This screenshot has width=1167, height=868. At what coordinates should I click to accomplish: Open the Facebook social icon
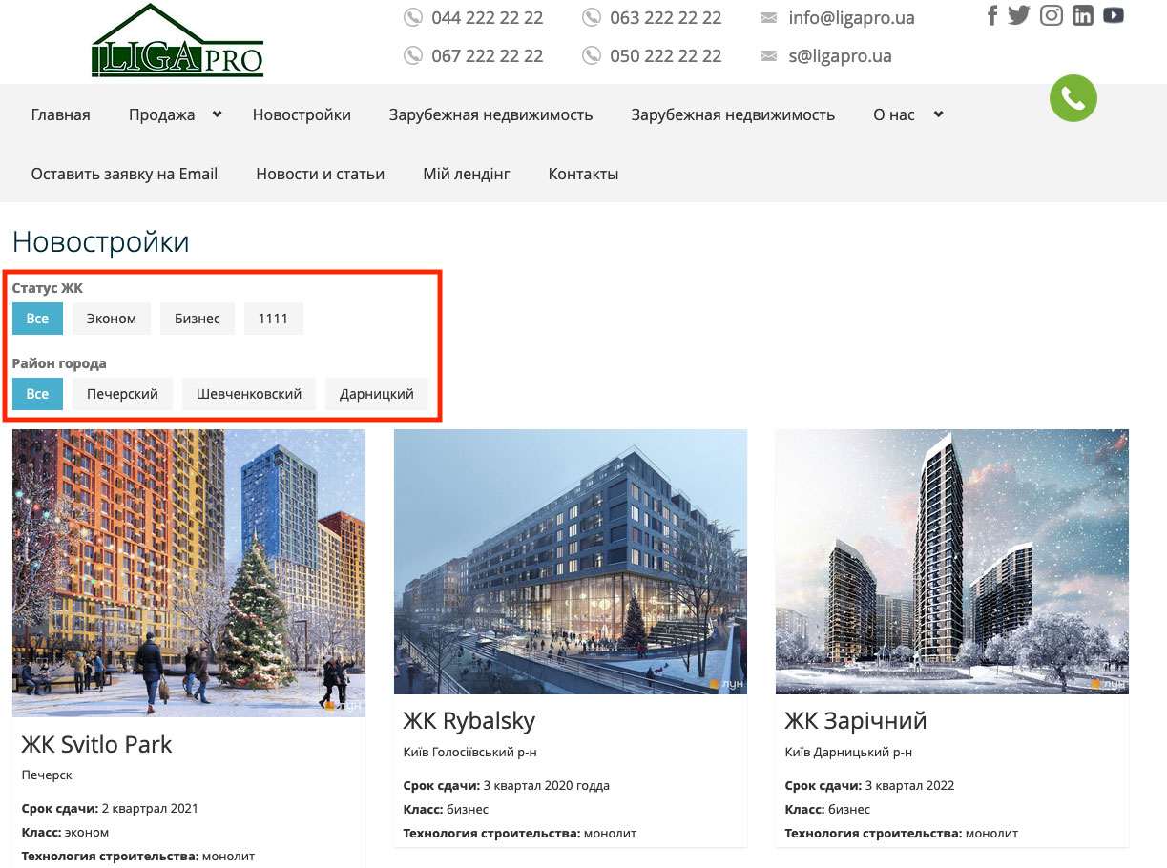(x=992, y=15)
